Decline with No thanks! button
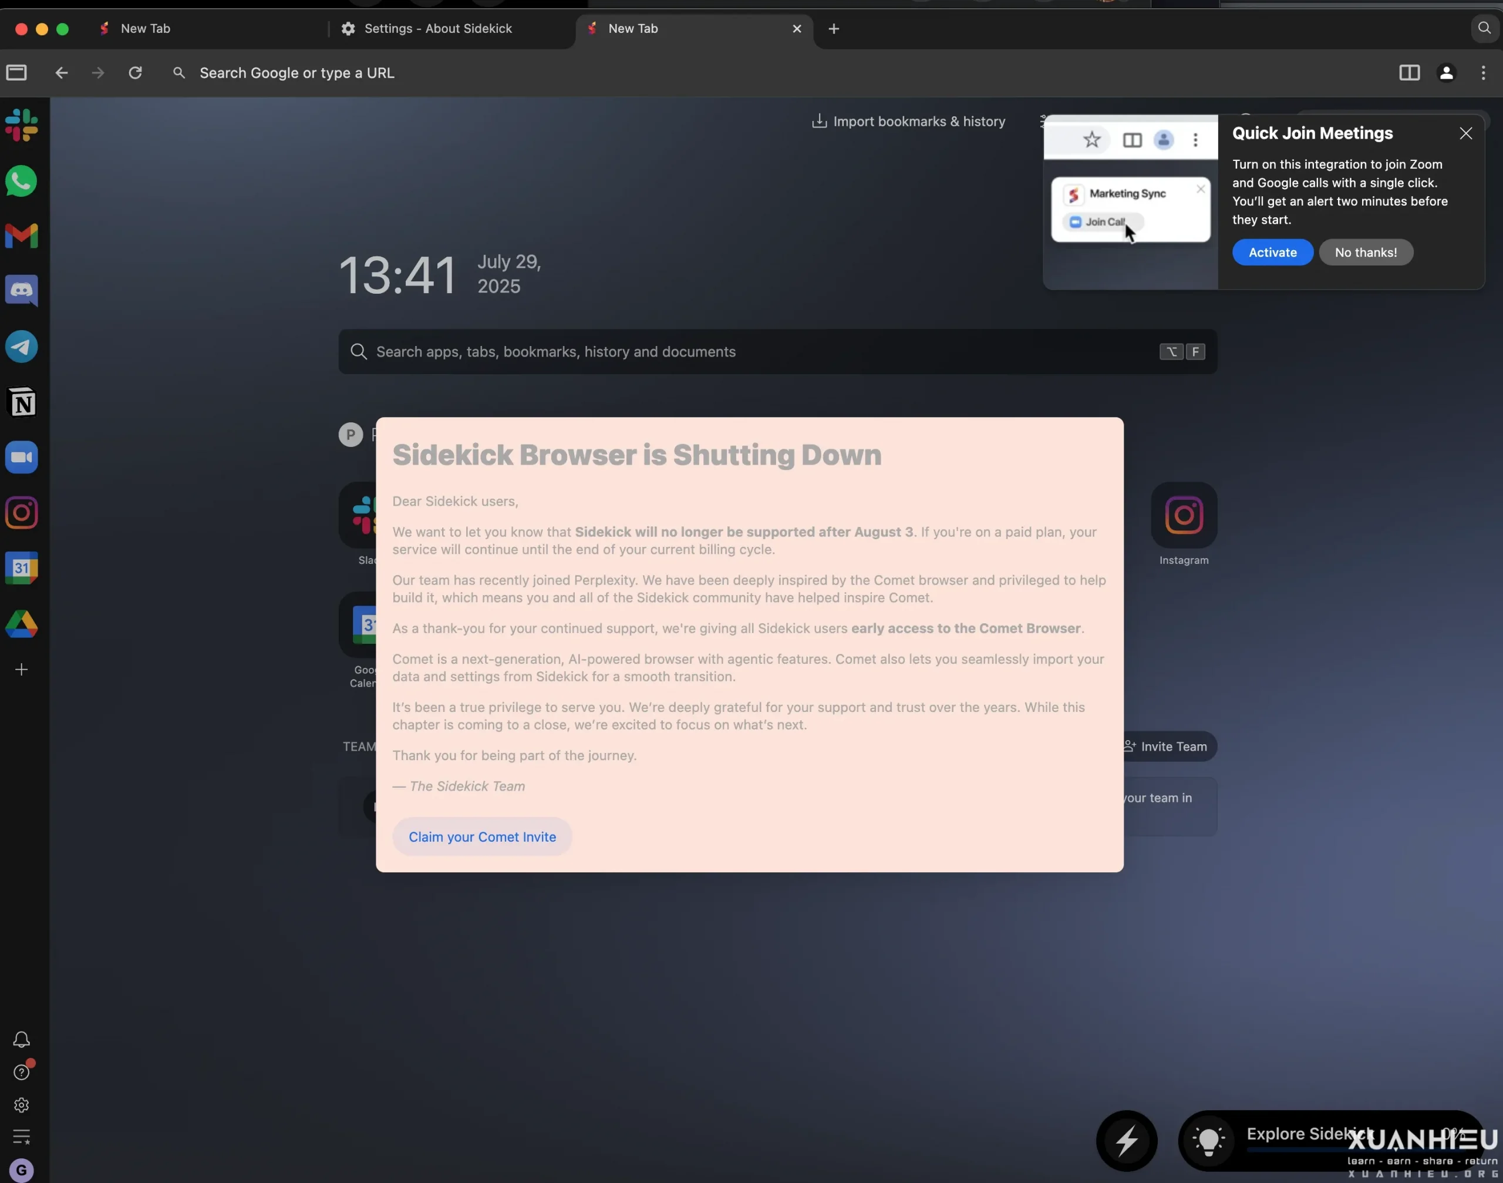1503x1183 pixels. point(1365,252)
